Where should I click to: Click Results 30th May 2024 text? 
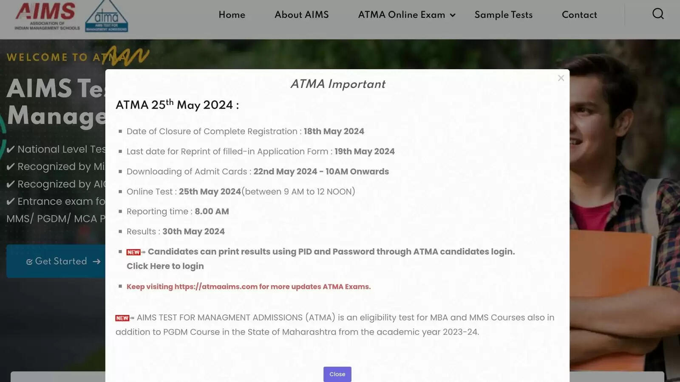[x=176, y=231]
